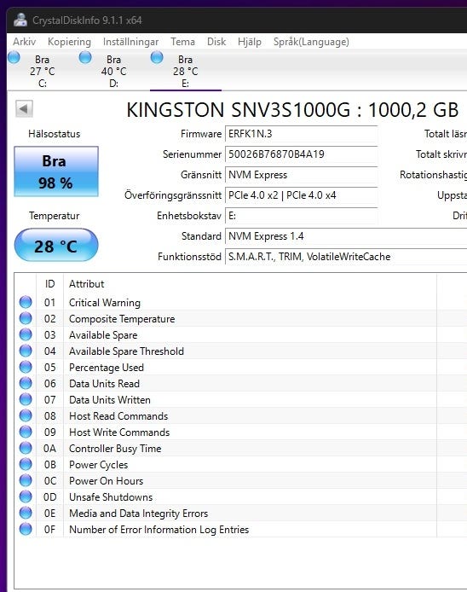Click the CrystalDiskInfo app icon in title bar
The image size is (467, 592).
pos(20,20)
